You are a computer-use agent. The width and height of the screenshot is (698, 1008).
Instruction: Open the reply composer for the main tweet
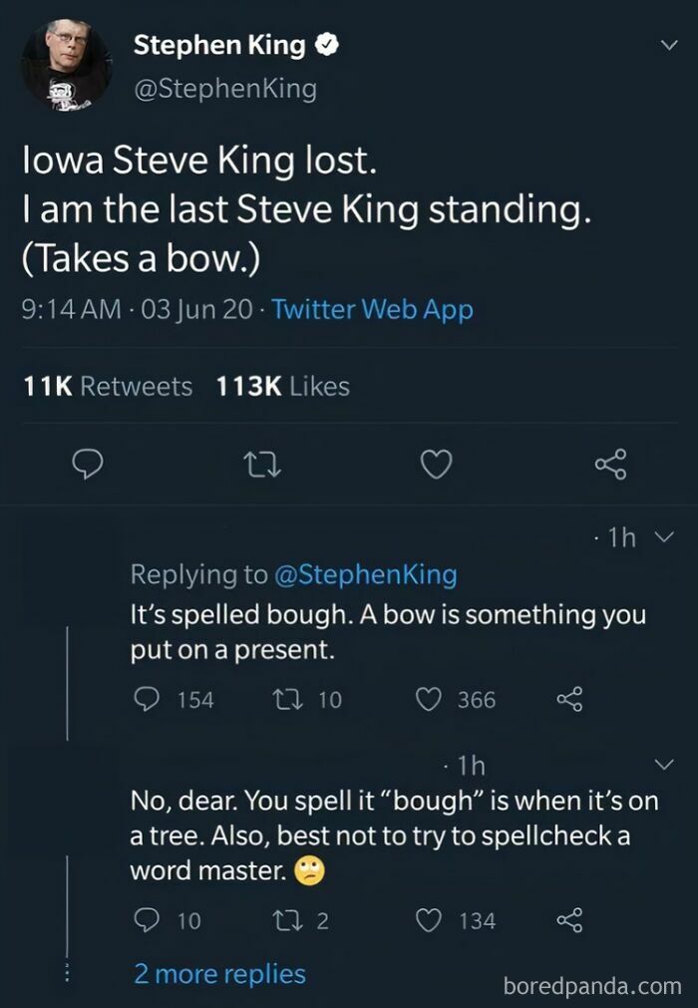click(x=89, y=464)
